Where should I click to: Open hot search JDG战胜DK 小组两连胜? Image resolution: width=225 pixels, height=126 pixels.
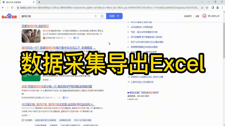(x=142, y=27)
